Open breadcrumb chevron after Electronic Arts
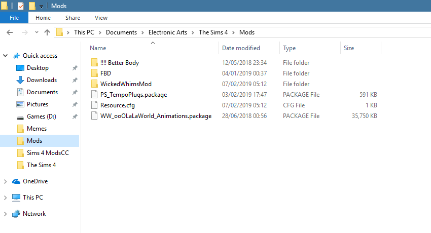 click(x=193, y=32)
